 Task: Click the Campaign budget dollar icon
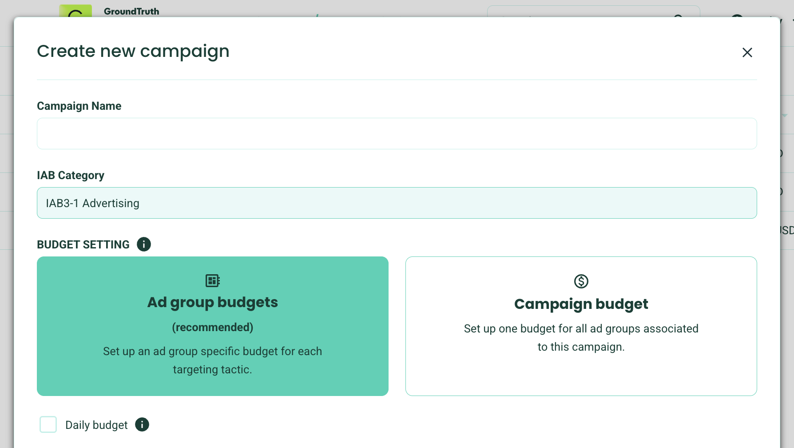tap(581, 281)
